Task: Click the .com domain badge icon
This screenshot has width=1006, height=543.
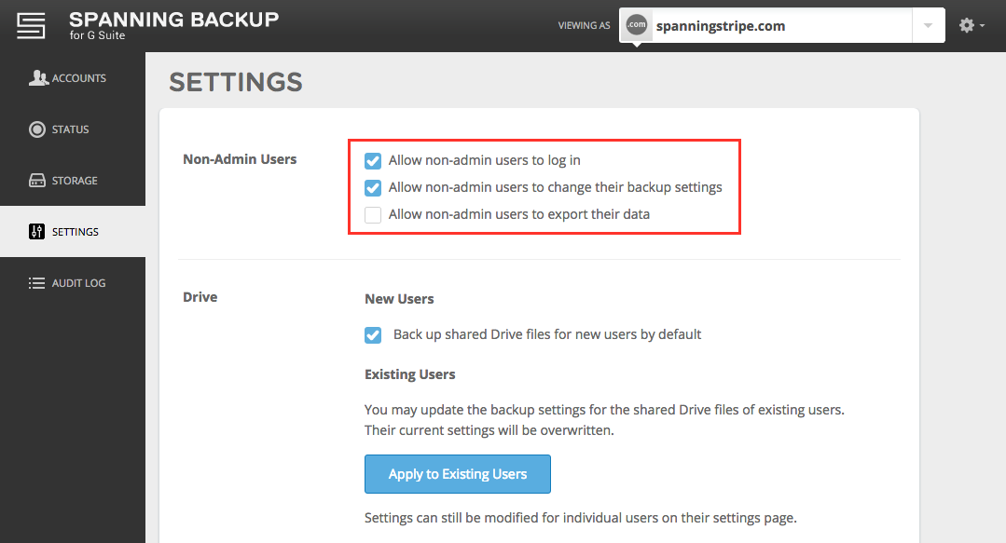Action: pos(637,26)
